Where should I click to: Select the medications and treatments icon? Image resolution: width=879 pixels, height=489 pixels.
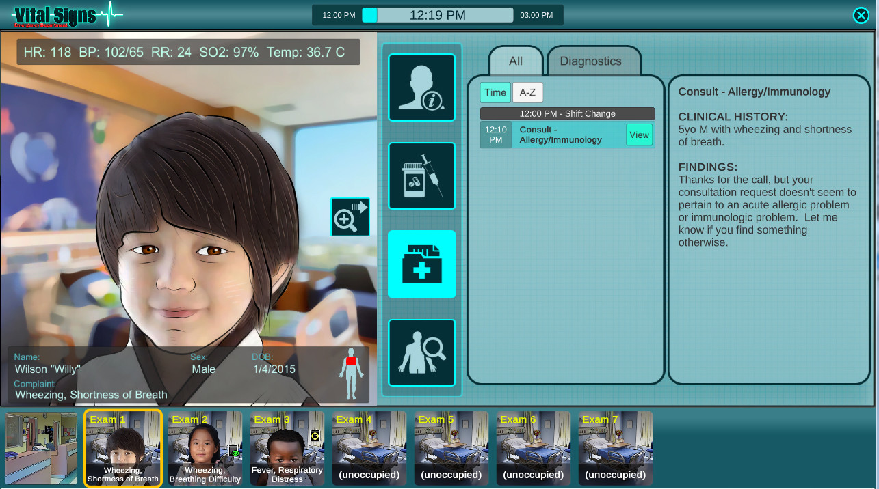(x=421, y=176)
